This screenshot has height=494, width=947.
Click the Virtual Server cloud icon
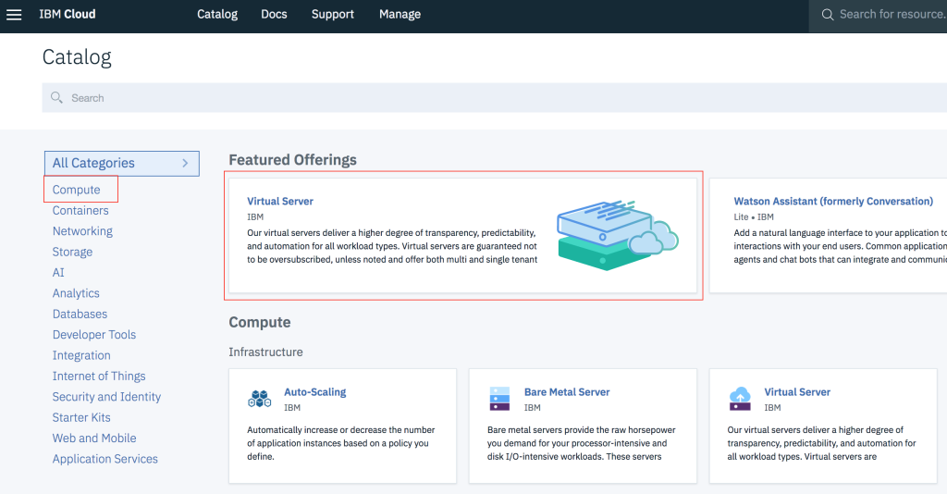click(x=740, y=399)
